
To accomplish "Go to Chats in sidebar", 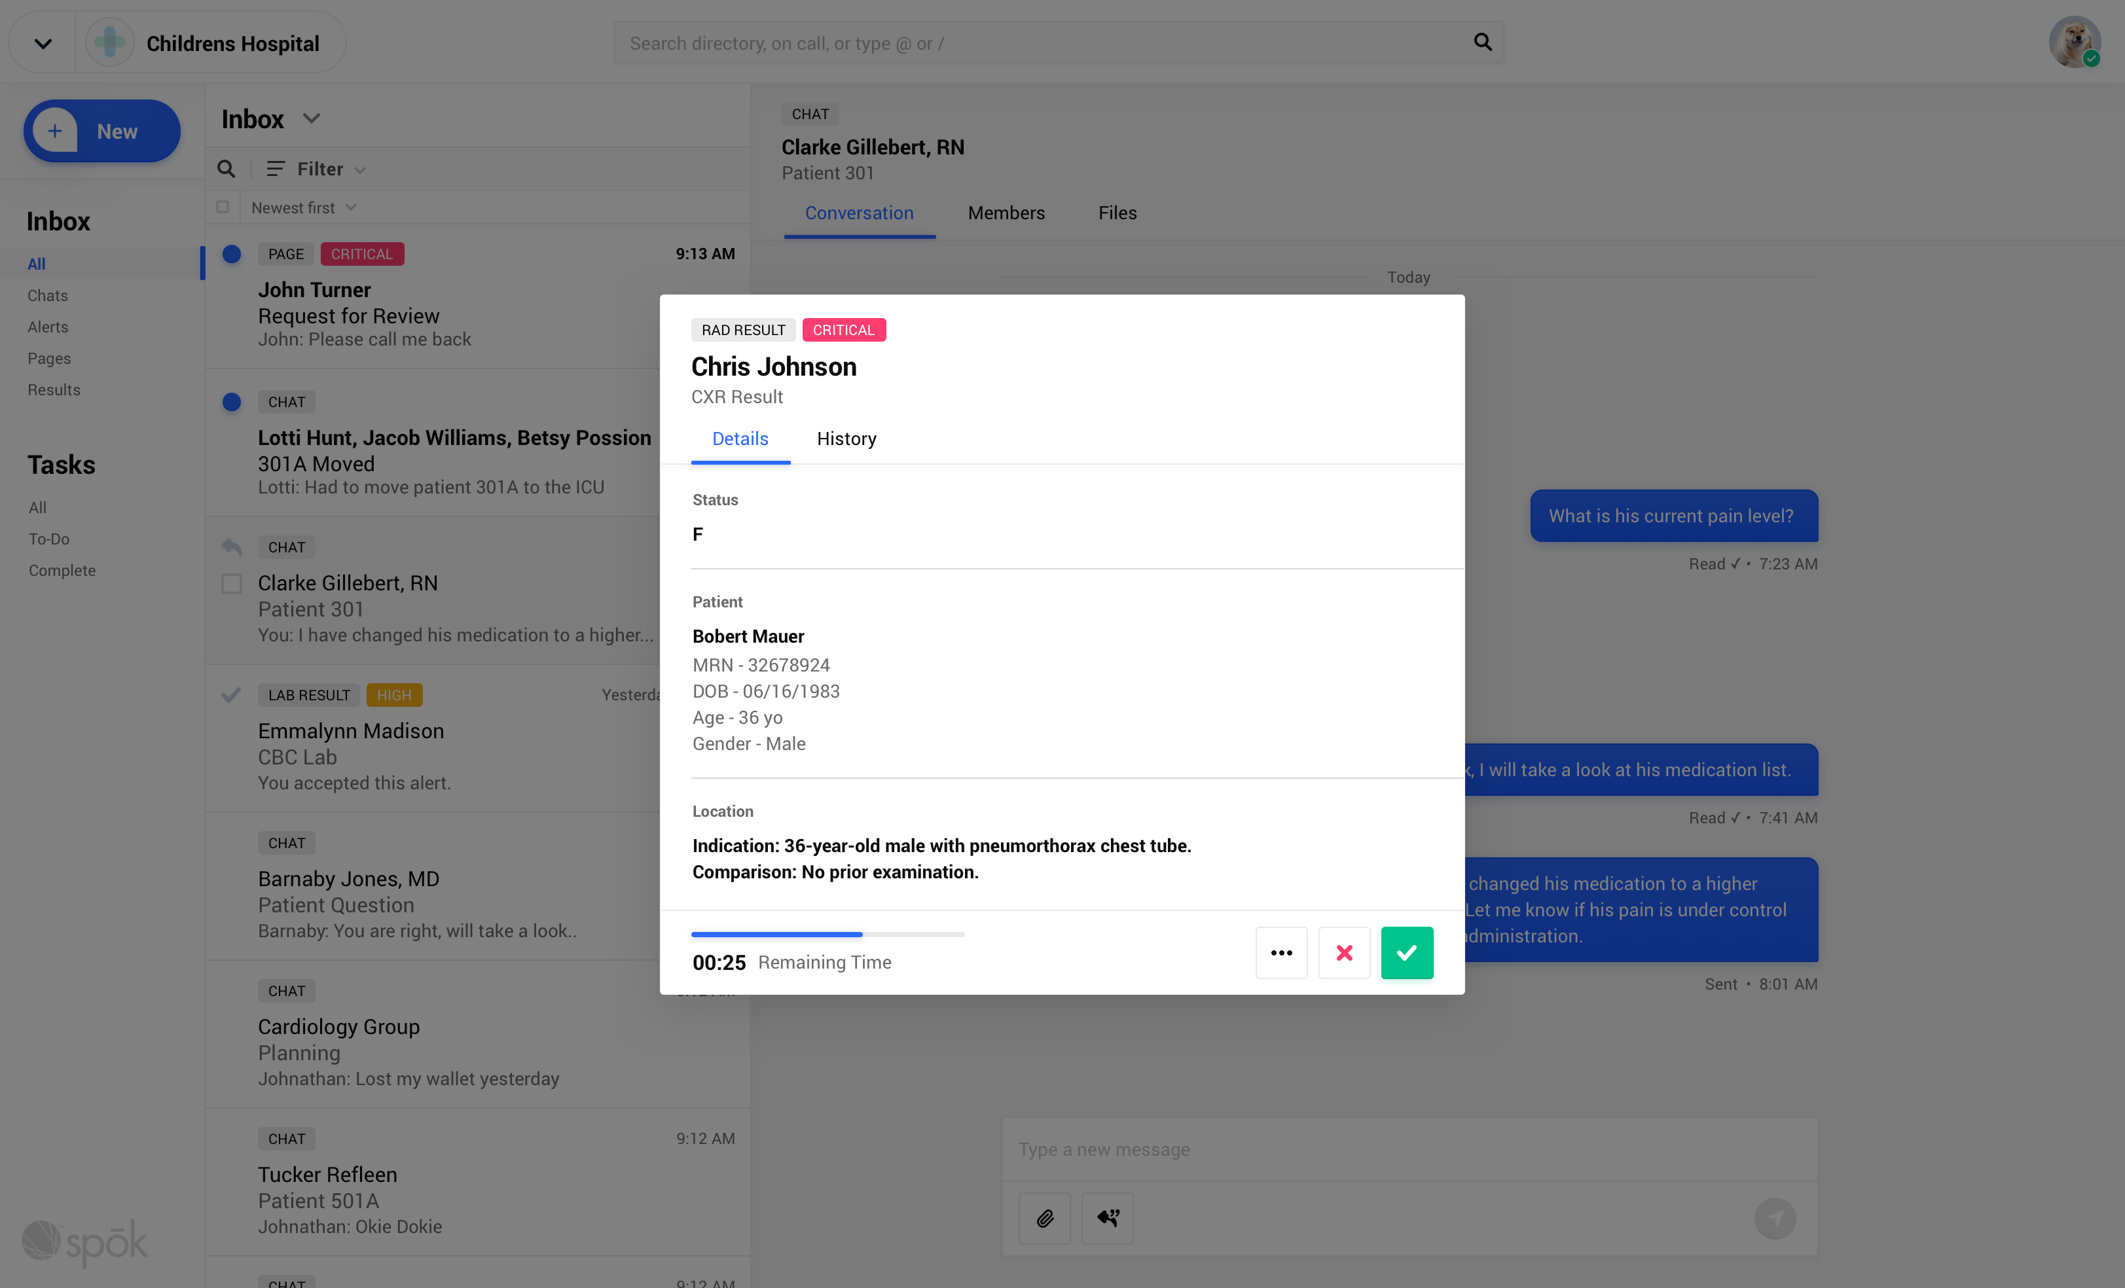I will click(47, 296).
